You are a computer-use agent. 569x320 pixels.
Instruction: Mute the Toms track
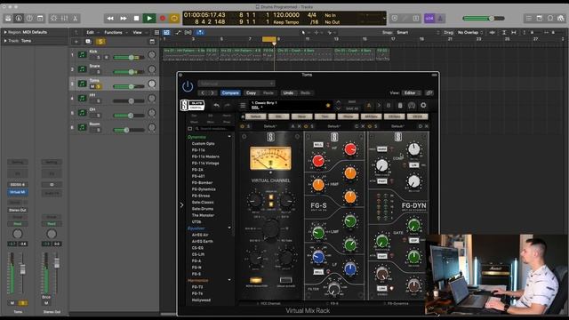(x=92, y=86)
